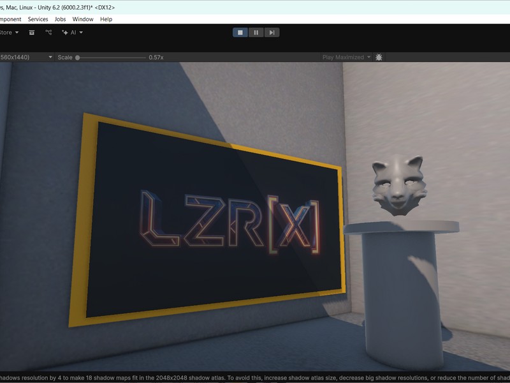Open the Window menu
The width and height of the screenshot is (510, 383).
83,19
